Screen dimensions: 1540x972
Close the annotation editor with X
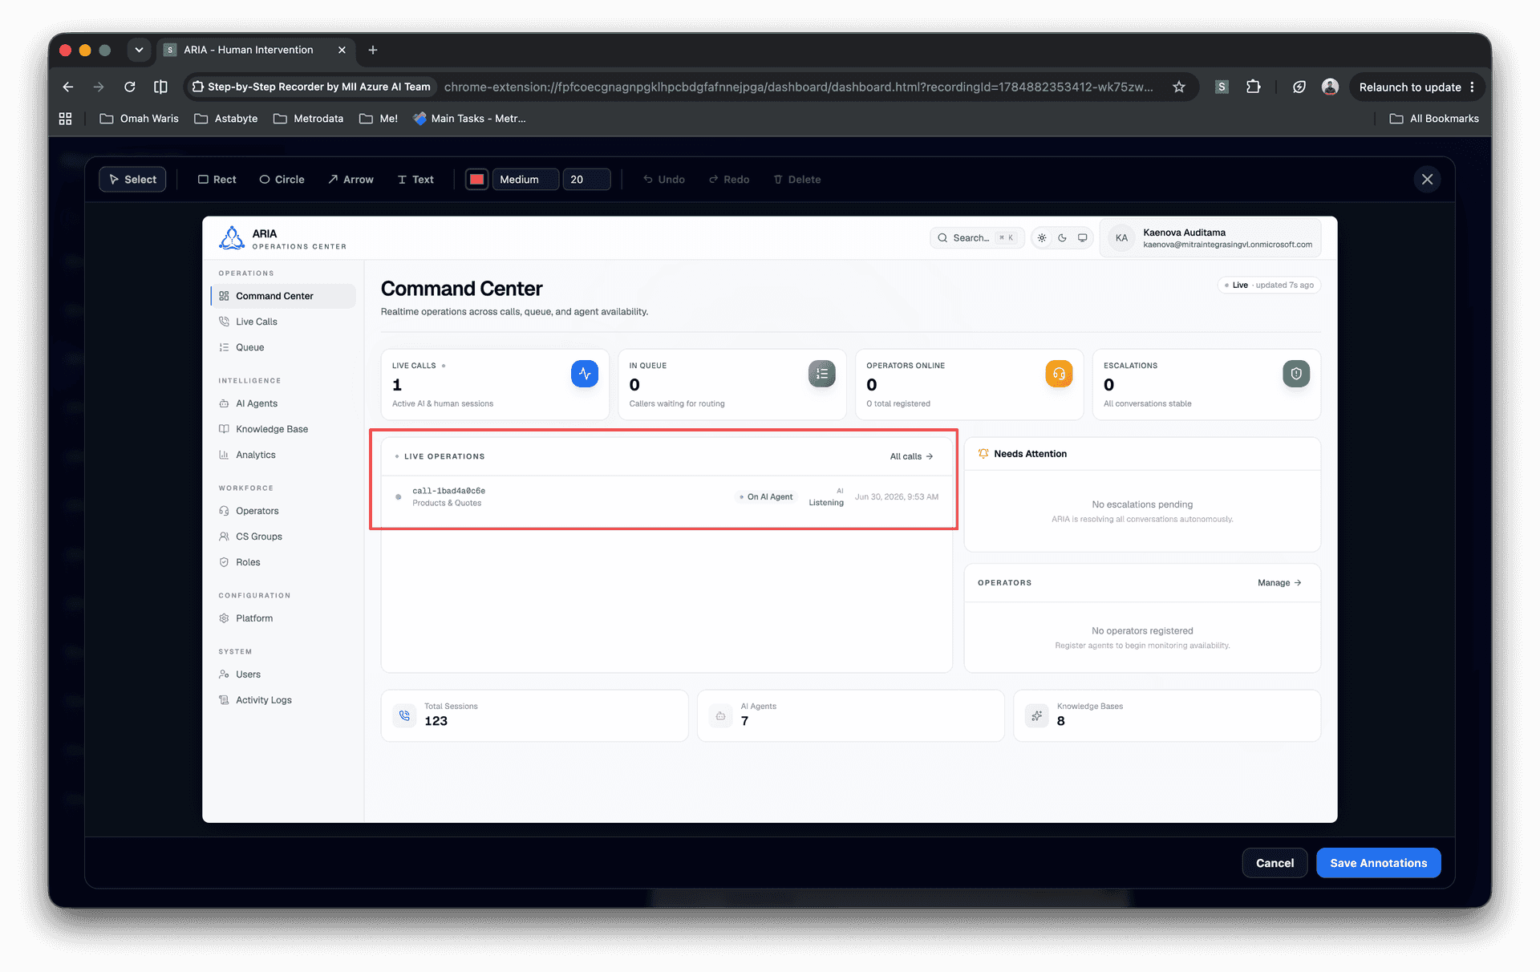click(1427, 180)
